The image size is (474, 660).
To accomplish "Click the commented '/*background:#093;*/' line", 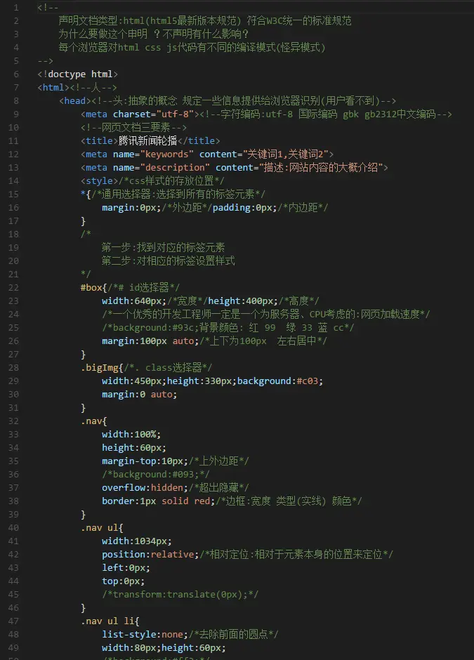I will 156,475.
